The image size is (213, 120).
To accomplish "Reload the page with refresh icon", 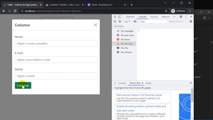I will coord(15,11).
